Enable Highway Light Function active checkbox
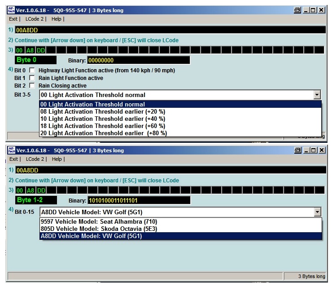 coord(32,71)
